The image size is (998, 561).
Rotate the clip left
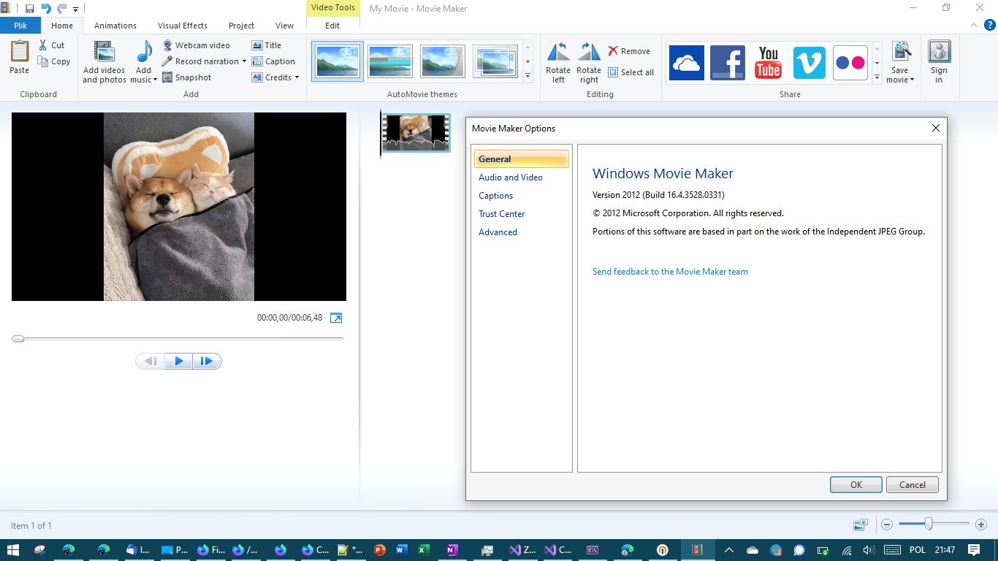pos(557,61)
